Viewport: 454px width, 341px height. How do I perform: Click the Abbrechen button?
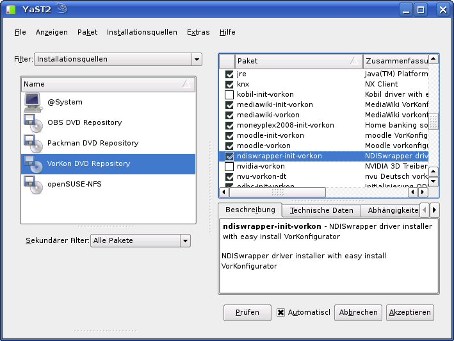(358, 313)
